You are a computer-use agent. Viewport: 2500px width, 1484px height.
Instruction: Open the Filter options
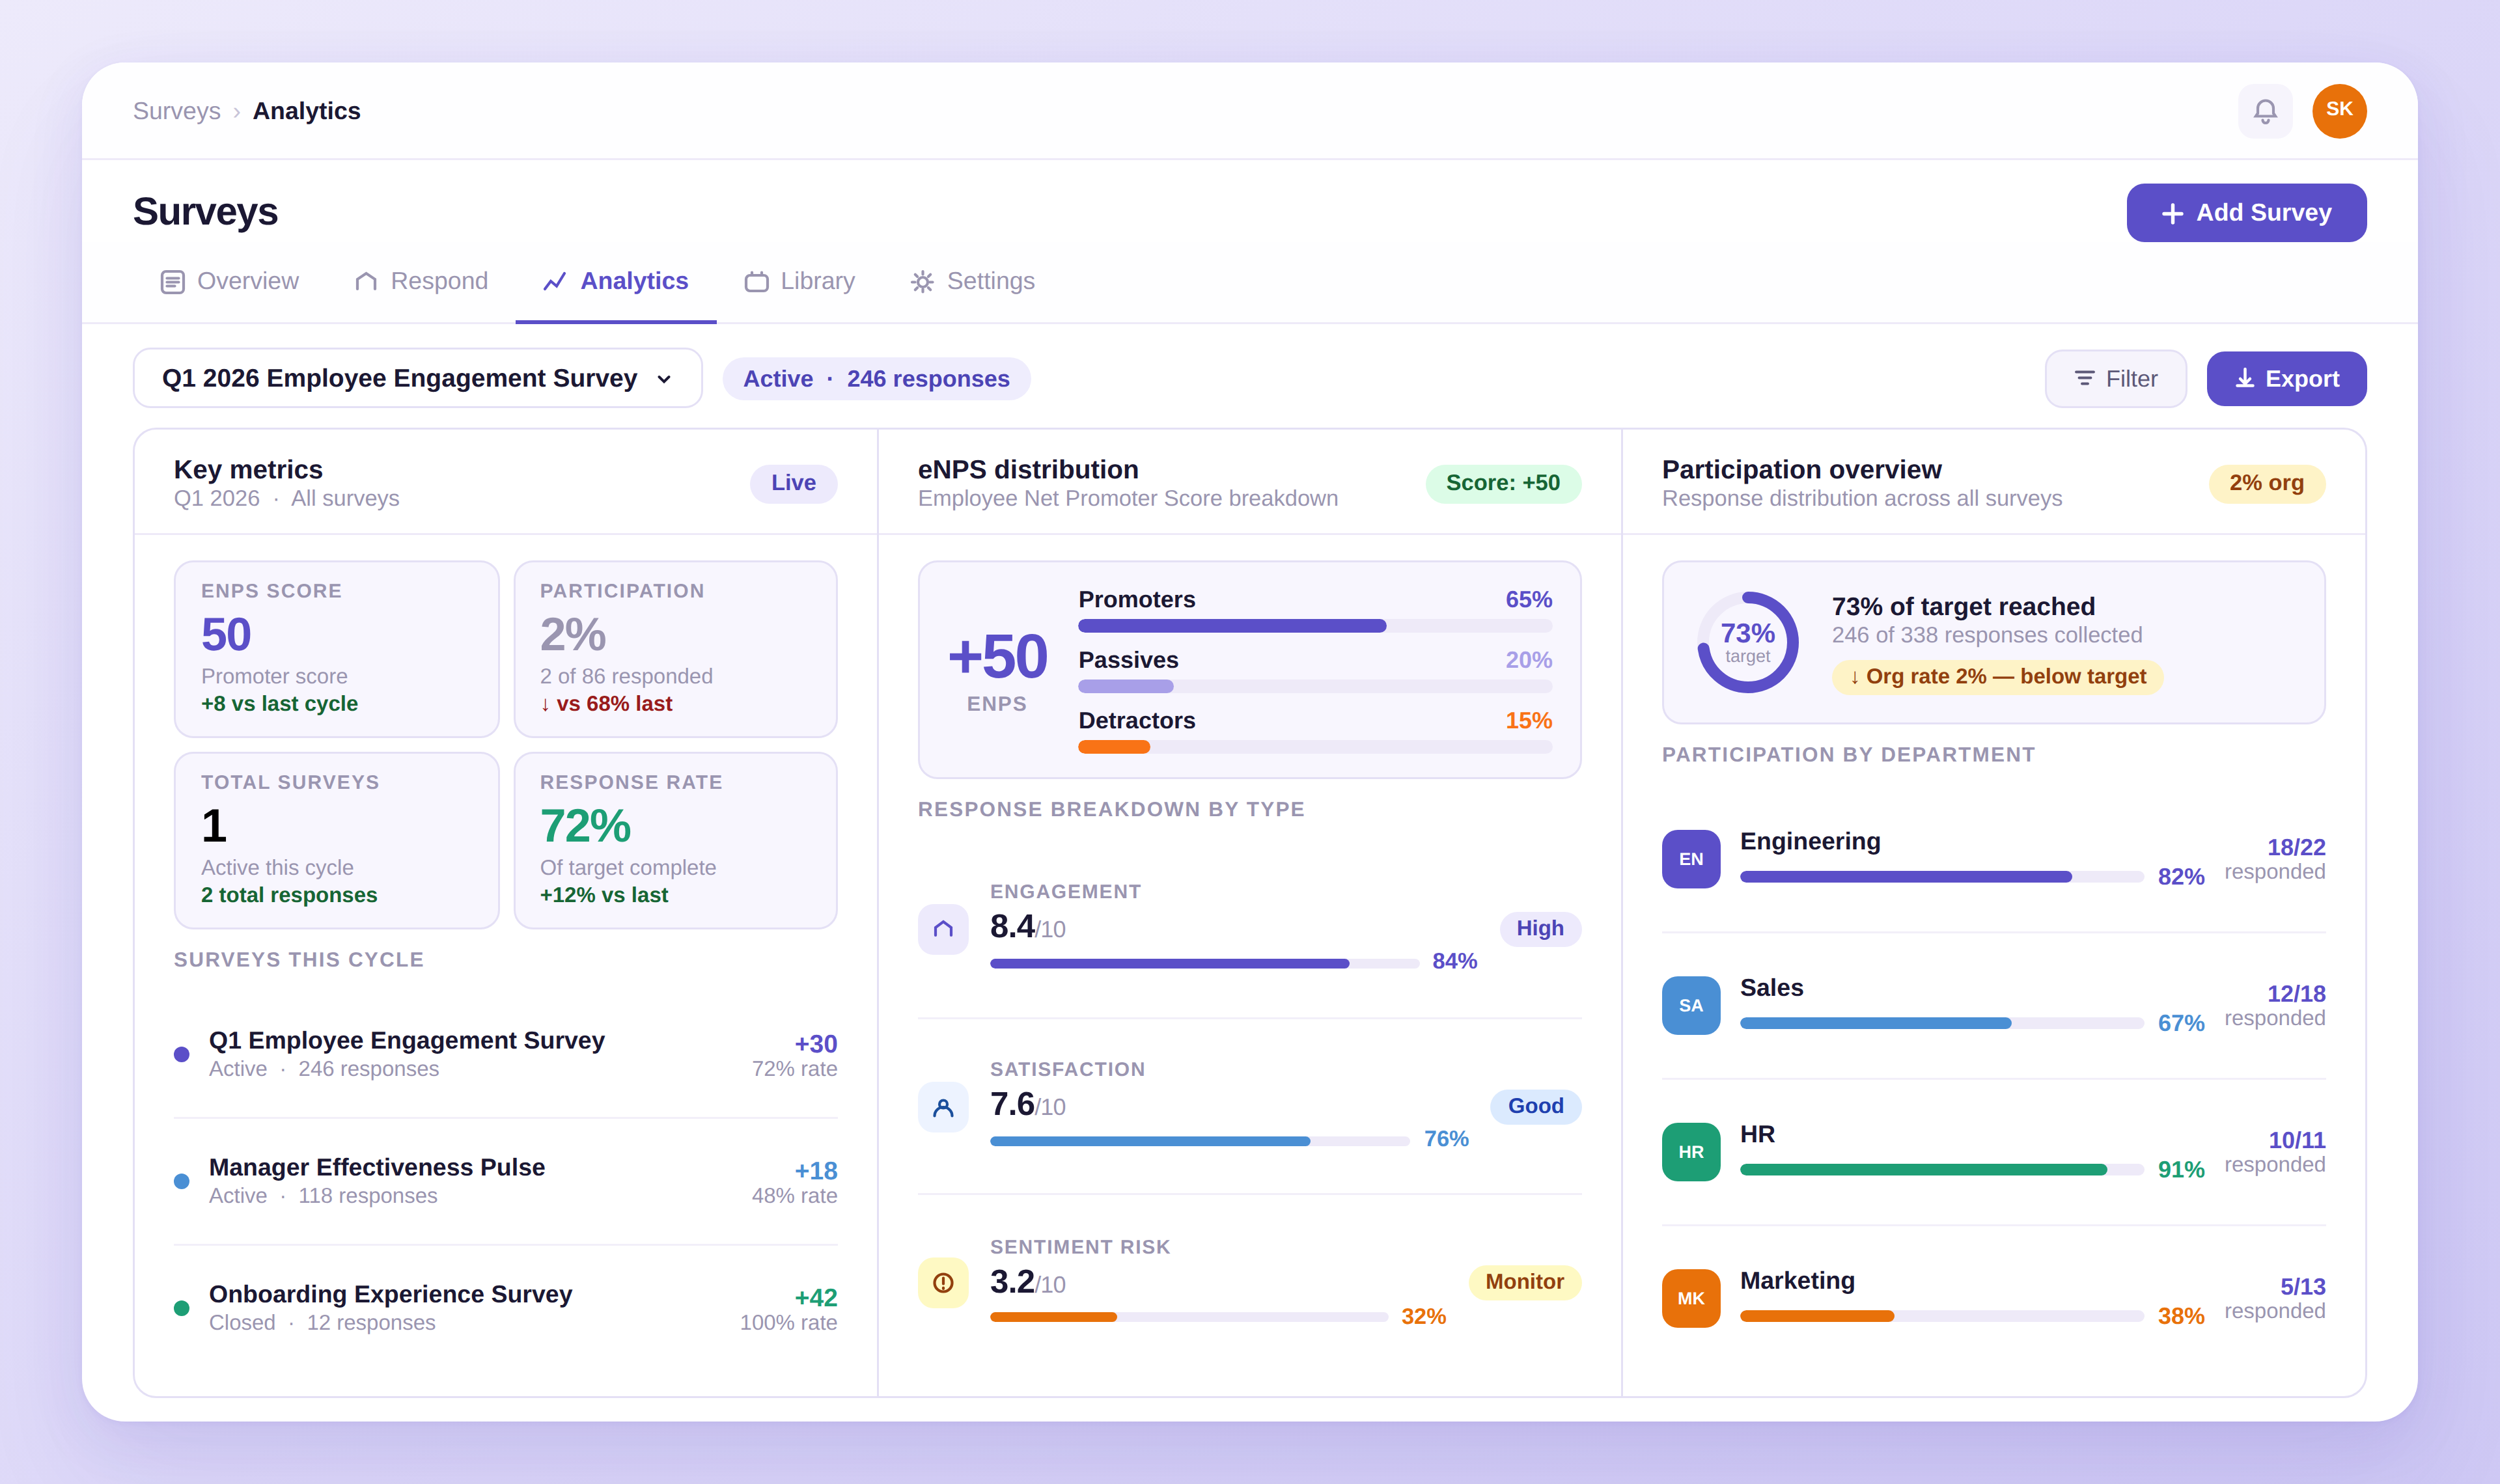(2115, 379)
